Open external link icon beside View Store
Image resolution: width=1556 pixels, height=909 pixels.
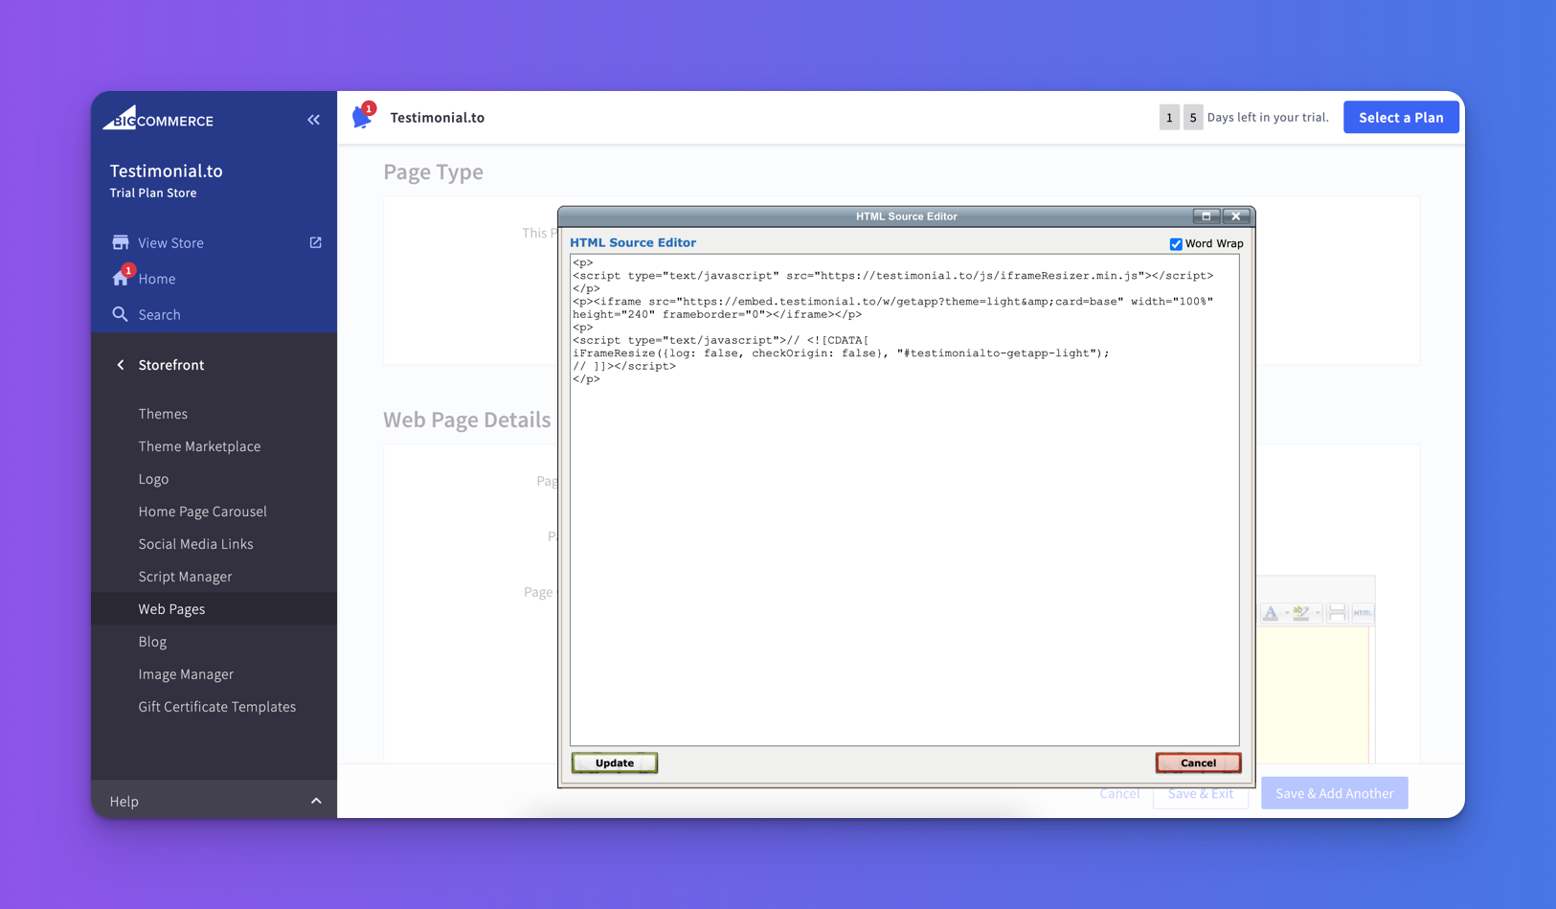(315, 242)
